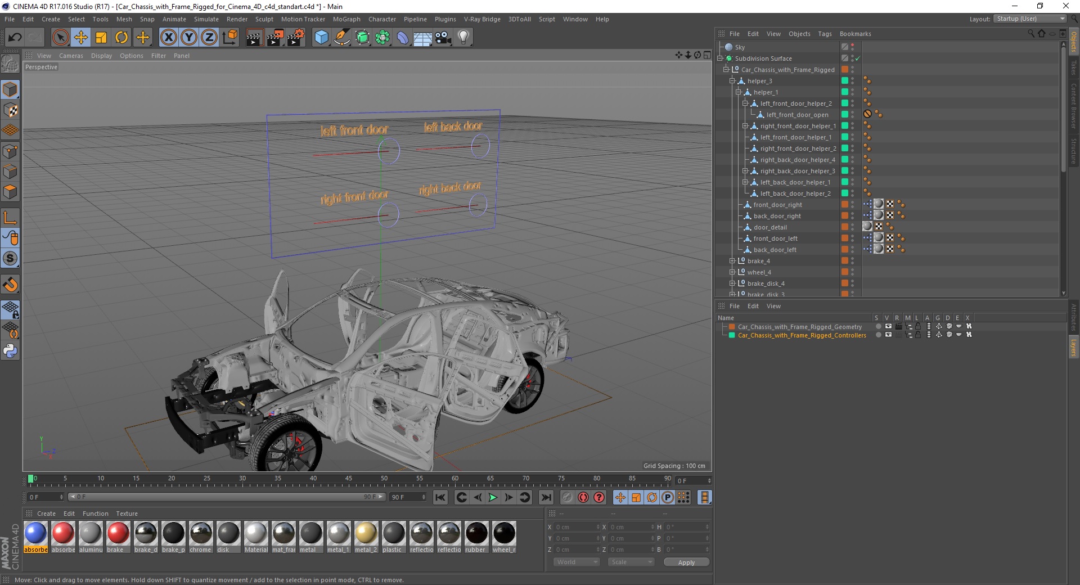Open the World coordinate dropdown
The height and width of the screenshot is (585, 1080).
click(x=577, y=562)
